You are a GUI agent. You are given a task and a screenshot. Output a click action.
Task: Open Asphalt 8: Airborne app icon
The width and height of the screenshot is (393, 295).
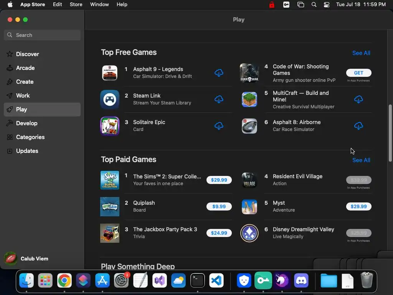249,126
